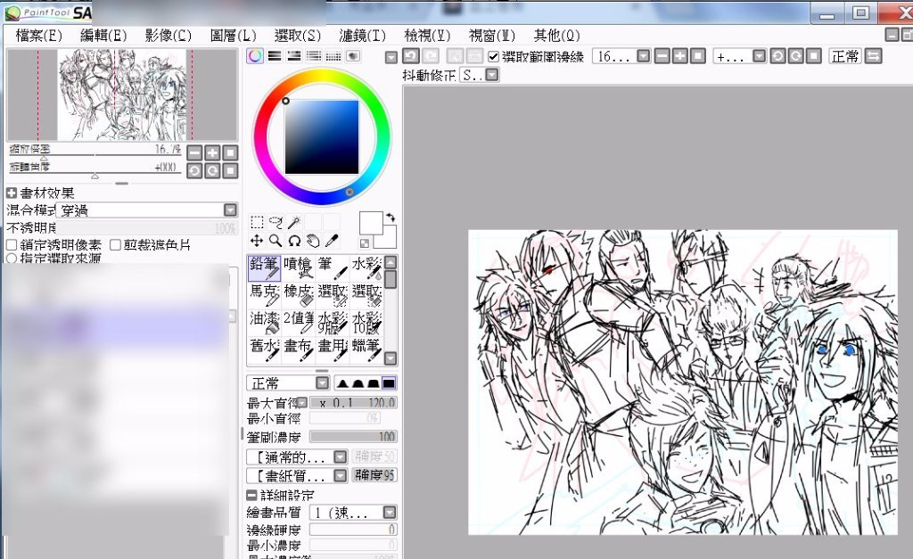The image size is (913, 559).
Task: Adjust 筆刷濃度 density slider
Action: point(353,437)
